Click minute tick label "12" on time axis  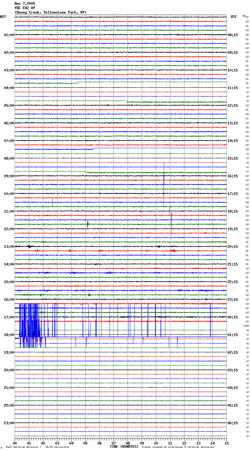pyautogui.click(x=184, y=443)
